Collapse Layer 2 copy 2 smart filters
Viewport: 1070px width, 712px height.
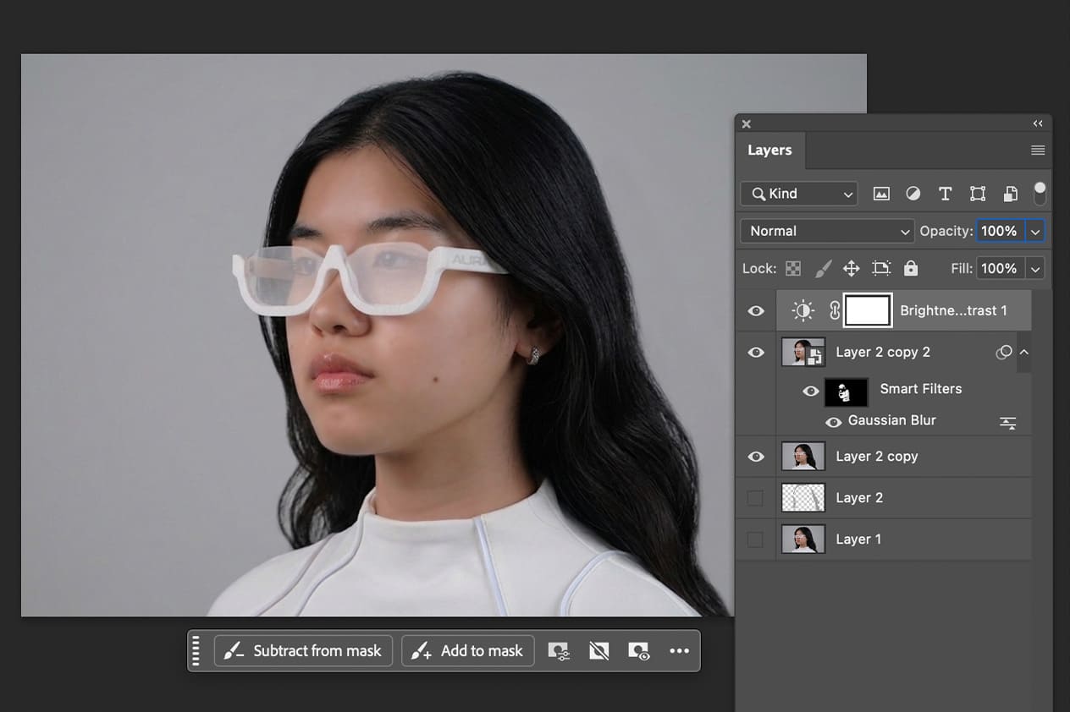(1023, 352)
